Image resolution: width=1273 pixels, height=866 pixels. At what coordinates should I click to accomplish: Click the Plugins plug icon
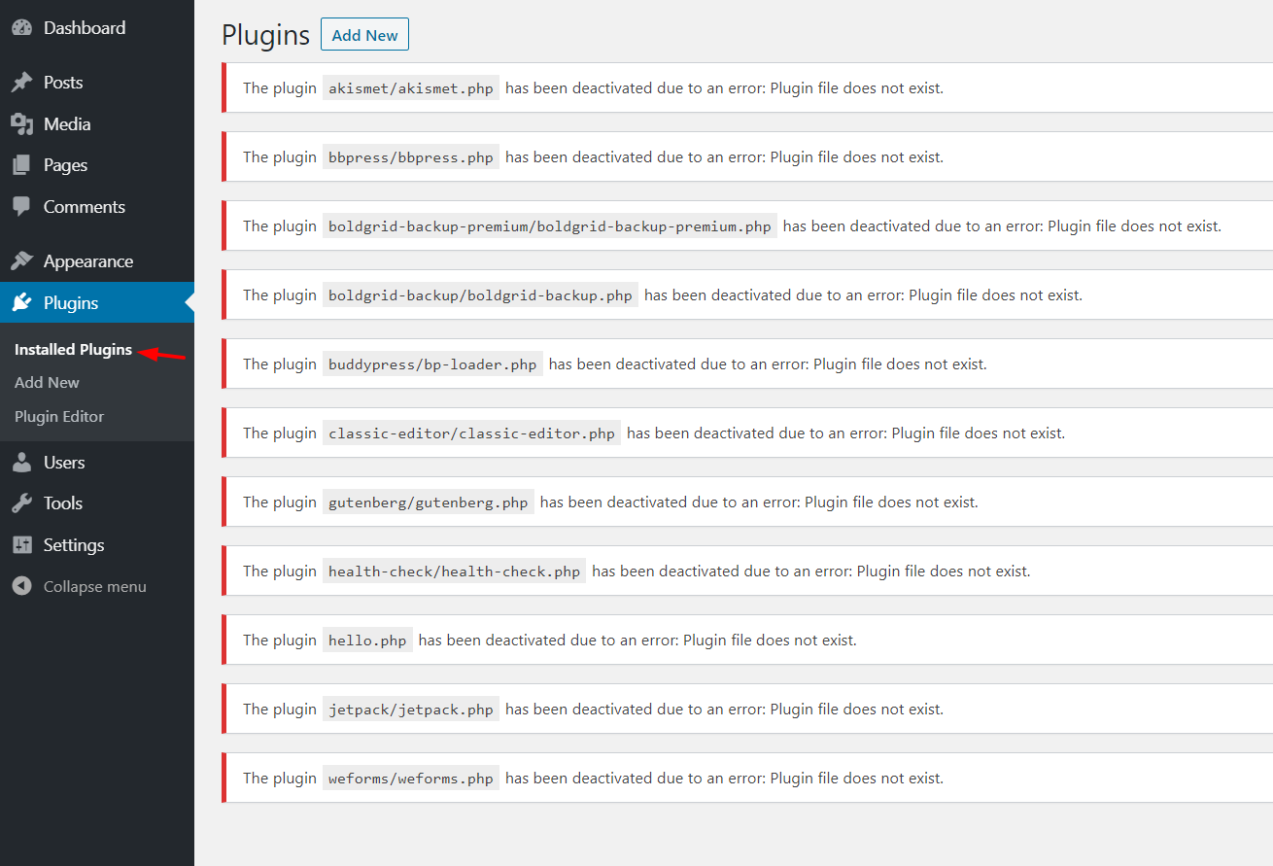click(21, 303)
